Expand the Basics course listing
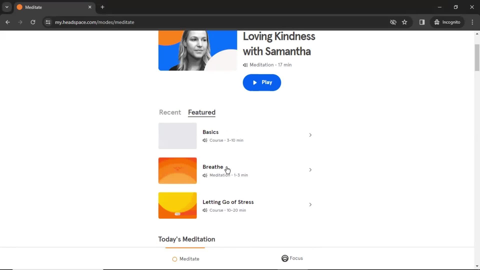 pyautogui.click(x=310, y=135)
